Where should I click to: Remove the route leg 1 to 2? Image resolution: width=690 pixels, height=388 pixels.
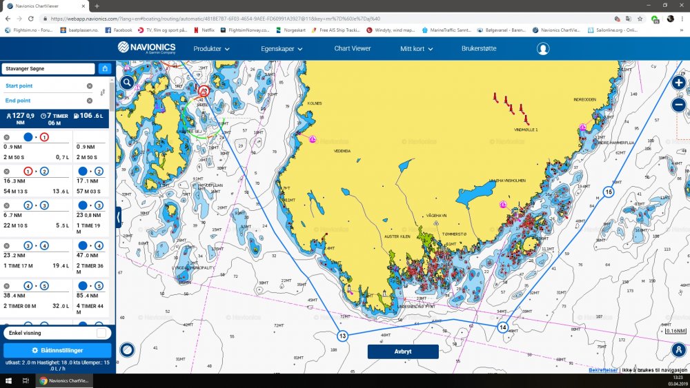(7, 172)
